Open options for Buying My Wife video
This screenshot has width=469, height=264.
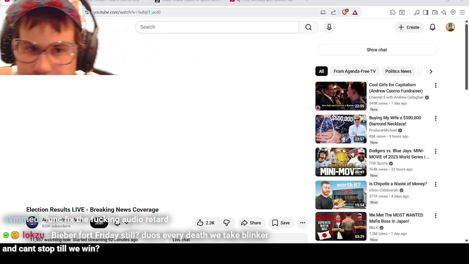436,118
